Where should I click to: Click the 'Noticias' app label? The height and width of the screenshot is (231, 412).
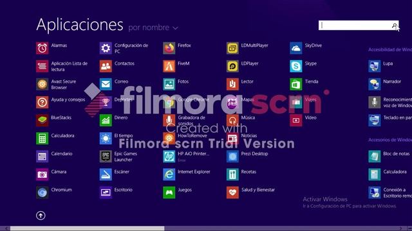coord(249,135)
